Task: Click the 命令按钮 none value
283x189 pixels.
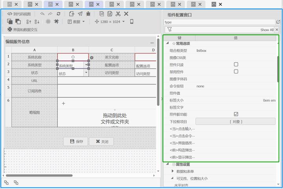Action: pos(200,86)
